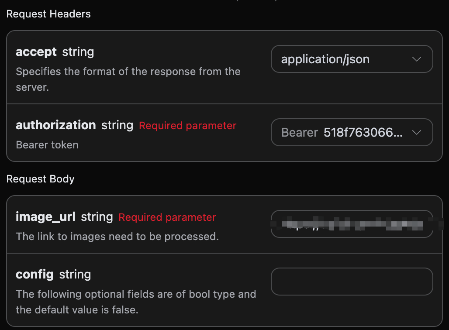Screen dimensions: 449x330
Task: Click the Bearer token description text
Action: [x=47, y=145]
